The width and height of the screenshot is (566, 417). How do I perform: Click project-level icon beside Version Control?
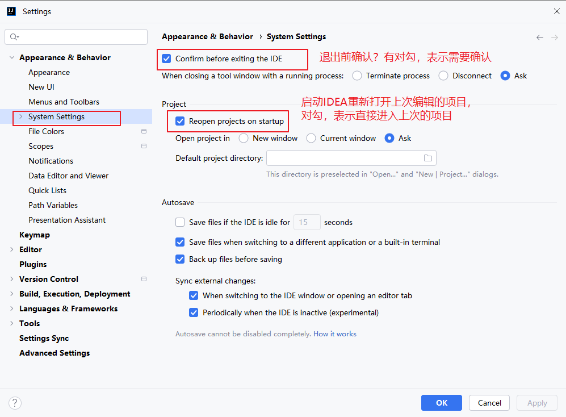click(144, 279)
